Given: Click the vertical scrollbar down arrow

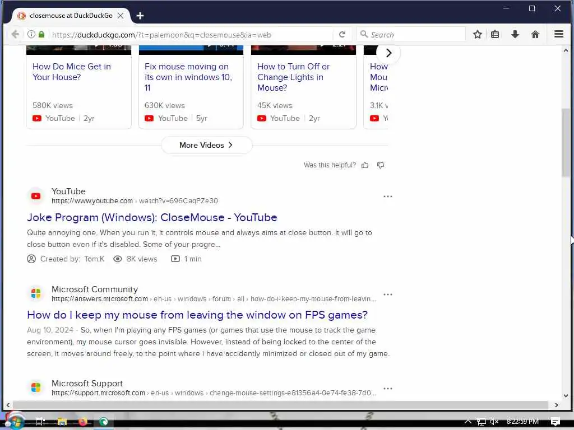Looking at the screenshot, I should click(x=566, y=396).
